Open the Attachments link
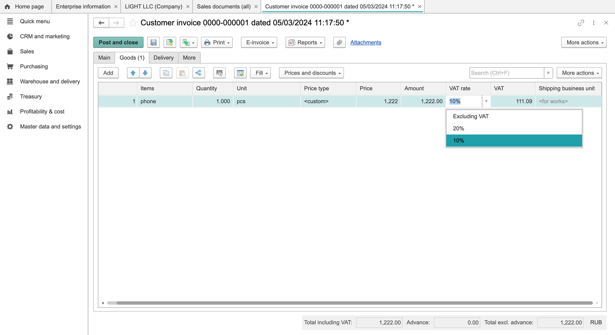This screenshot has width=615, height=335. pos(366,42)
